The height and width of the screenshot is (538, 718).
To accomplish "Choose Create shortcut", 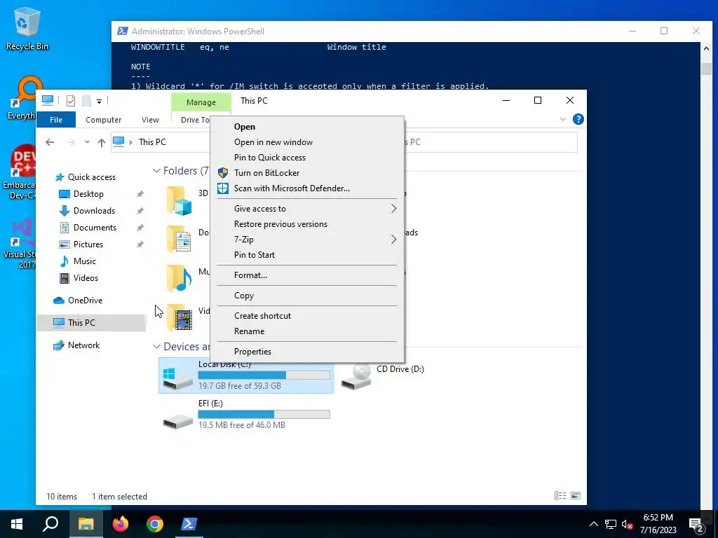I will tap(307, 316).
